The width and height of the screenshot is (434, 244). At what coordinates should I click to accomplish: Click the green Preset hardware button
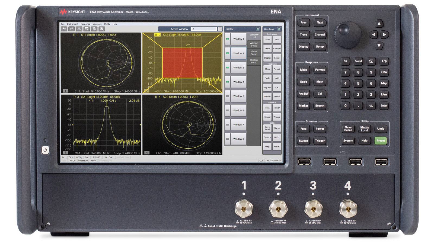click(x=381, y=141)
